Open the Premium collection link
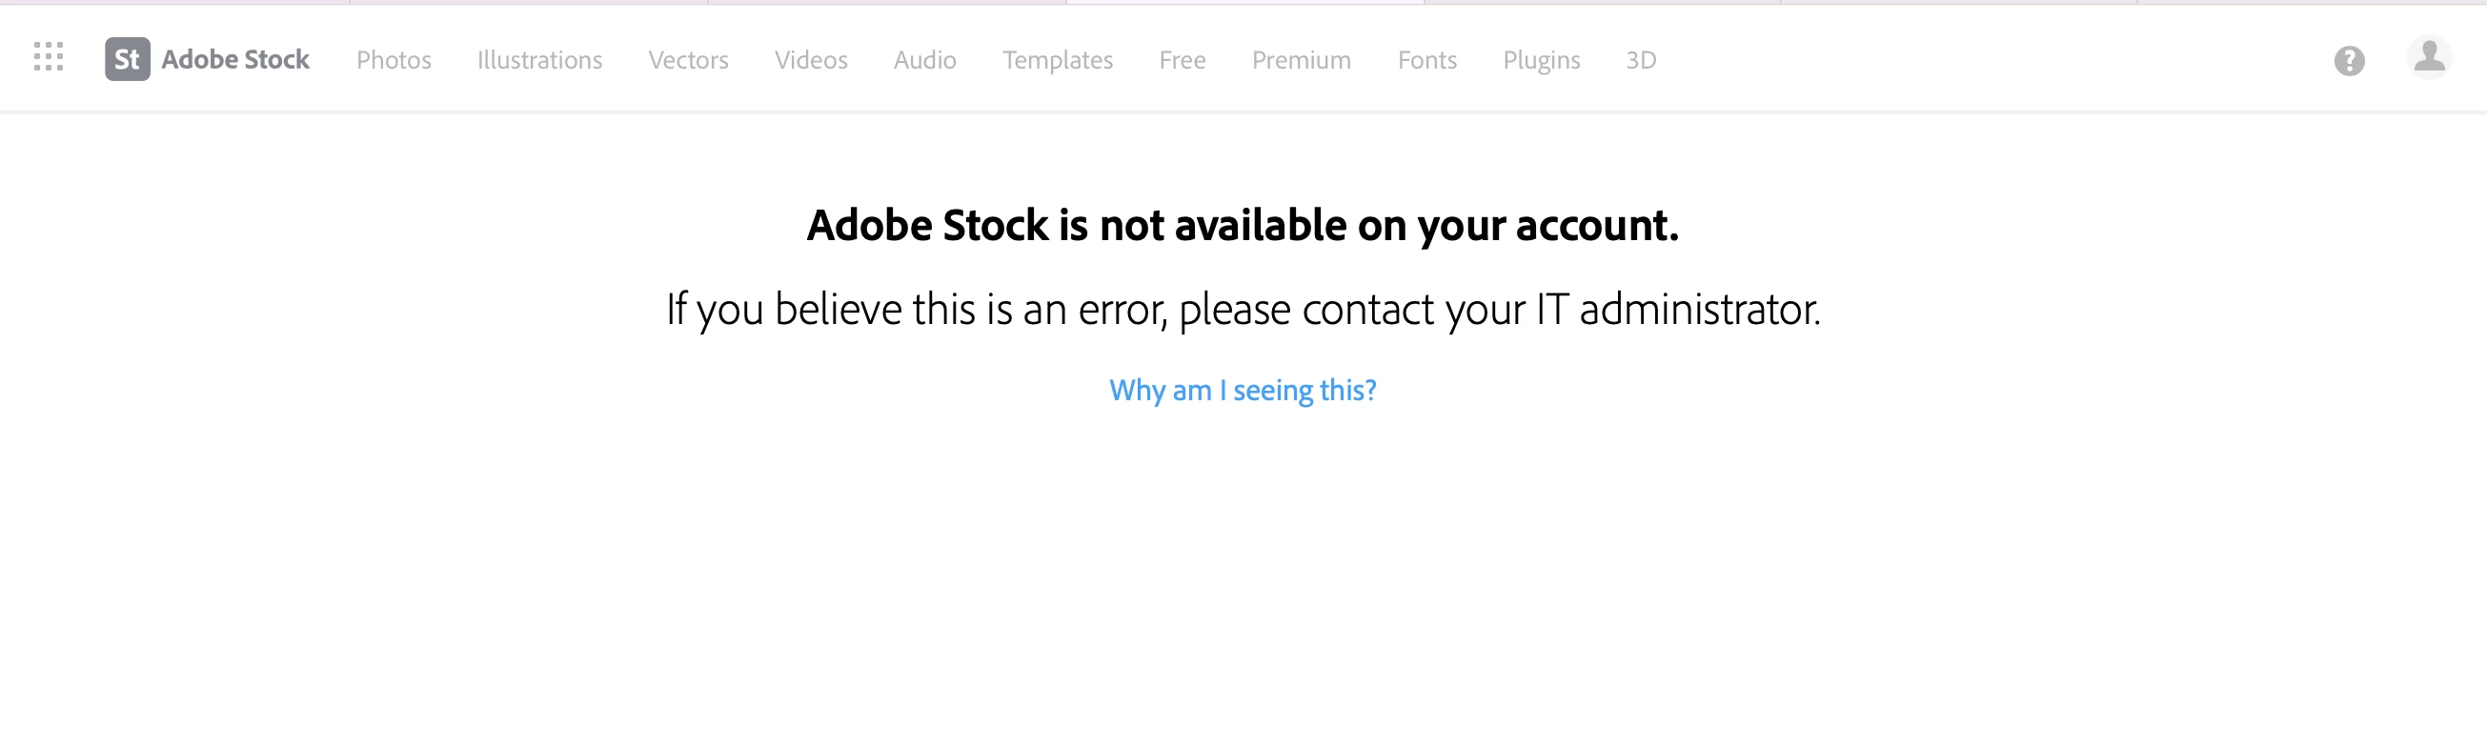 (x=1302, y=60)
